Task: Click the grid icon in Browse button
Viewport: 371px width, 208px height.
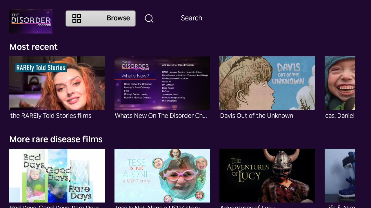Action: [x=77, y=18]
